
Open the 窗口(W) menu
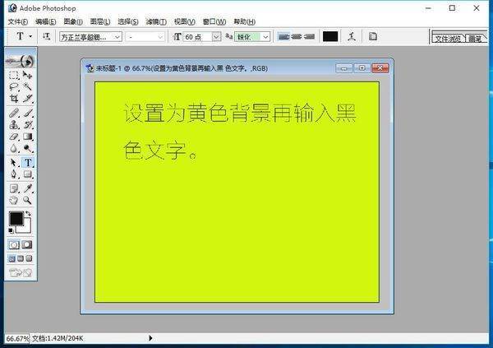[x=214, y=21]
